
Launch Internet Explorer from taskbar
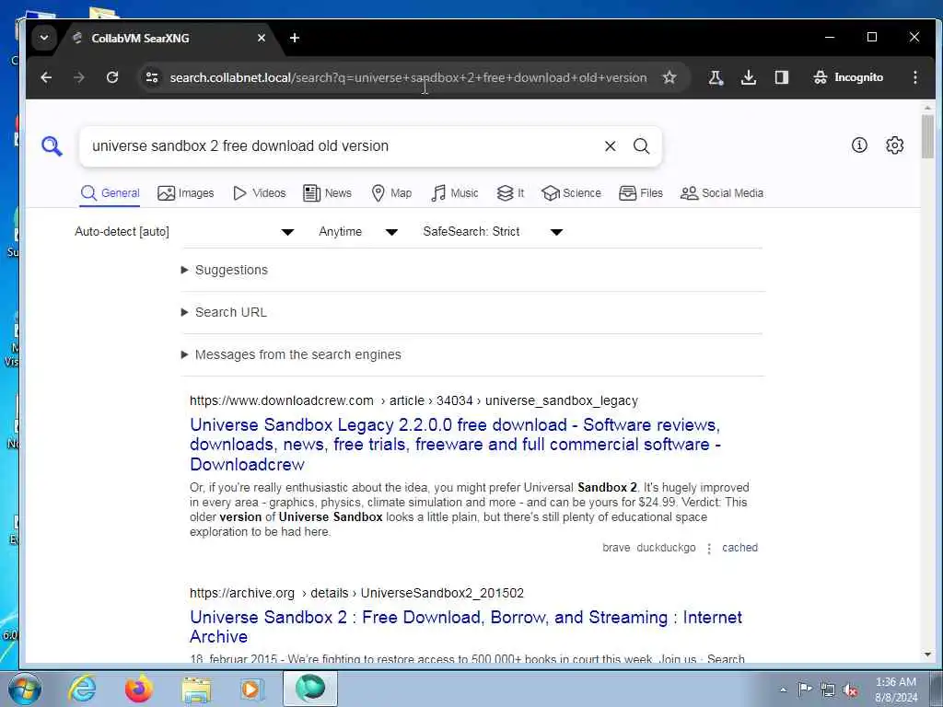point(82,689)
